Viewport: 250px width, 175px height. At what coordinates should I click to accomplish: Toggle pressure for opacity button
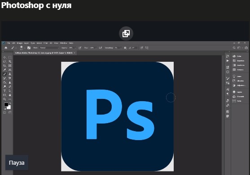pos(80,48)
